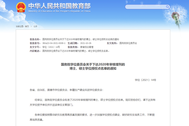
Task: Click the date 2021-10-26
Action: coord(86,43)
